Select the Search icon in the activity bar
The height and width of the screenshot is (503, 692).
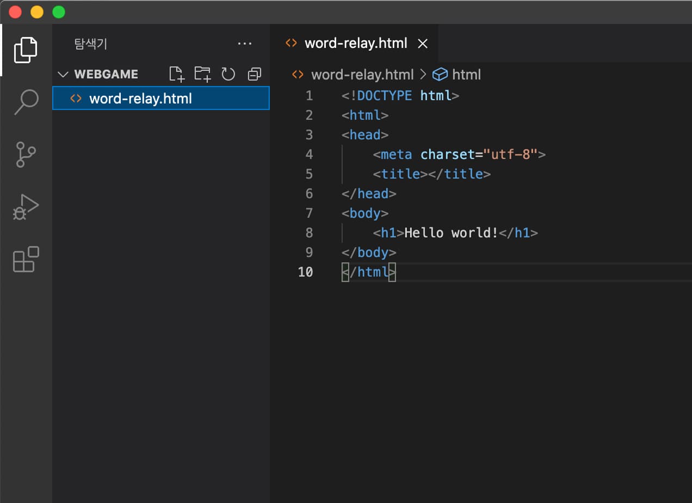(26, 102)
